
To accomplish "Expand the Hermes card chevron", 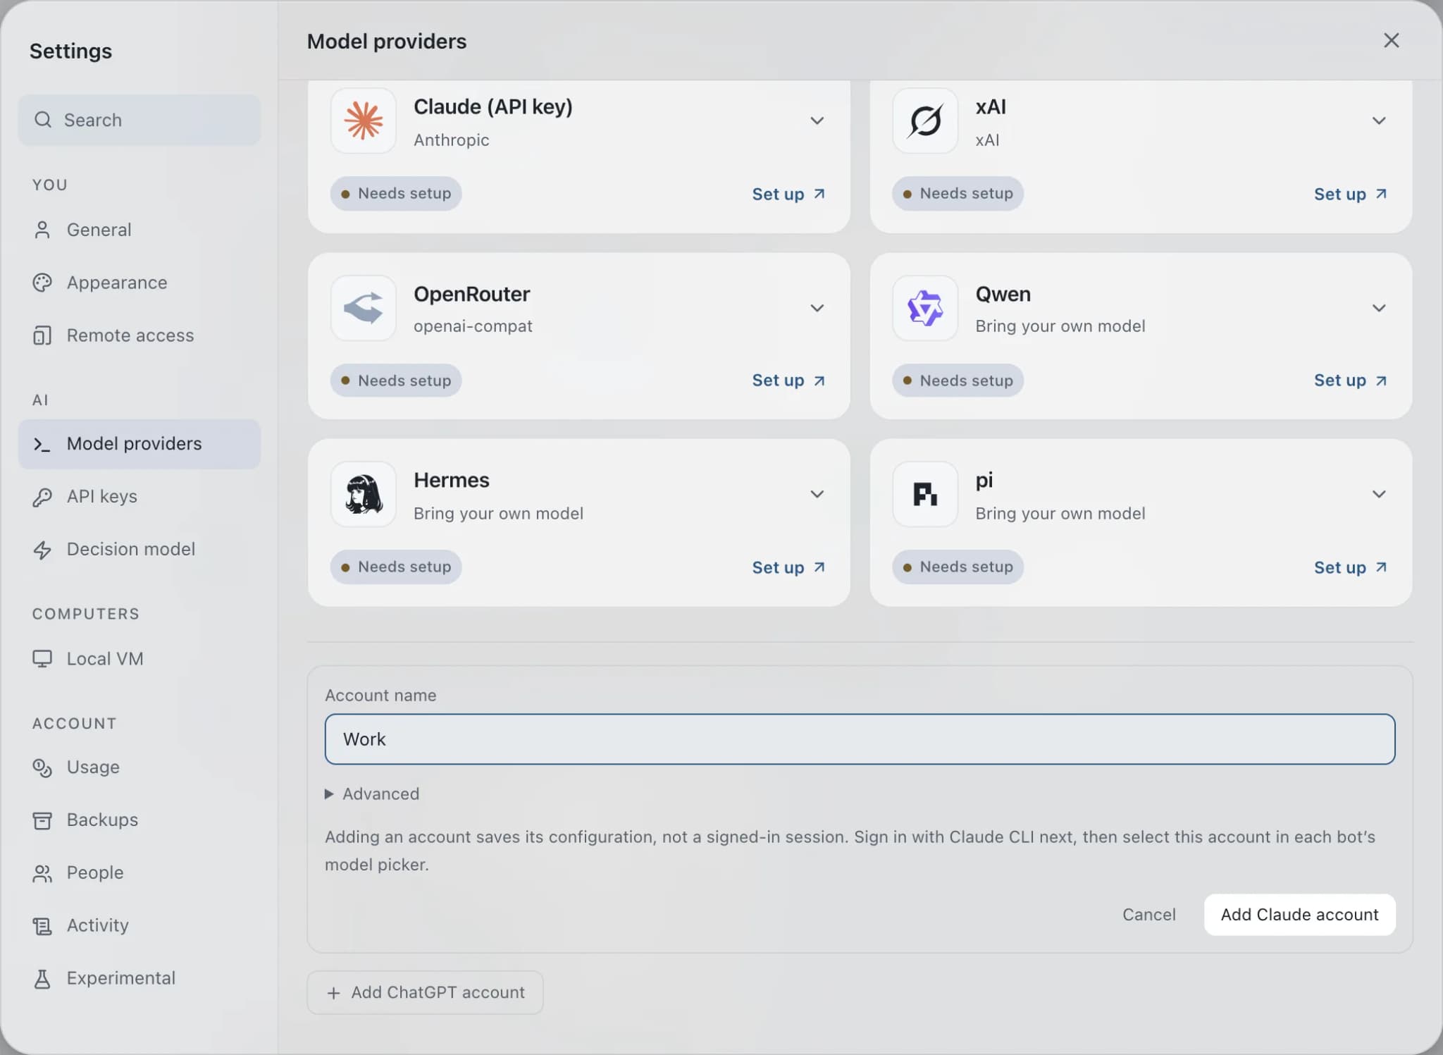I will (817, 494).
